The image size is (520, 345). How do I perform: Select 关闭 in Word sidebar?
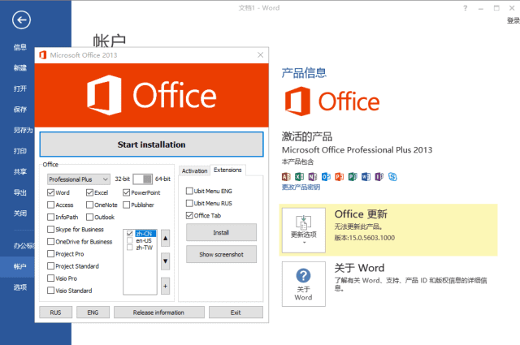20,213
